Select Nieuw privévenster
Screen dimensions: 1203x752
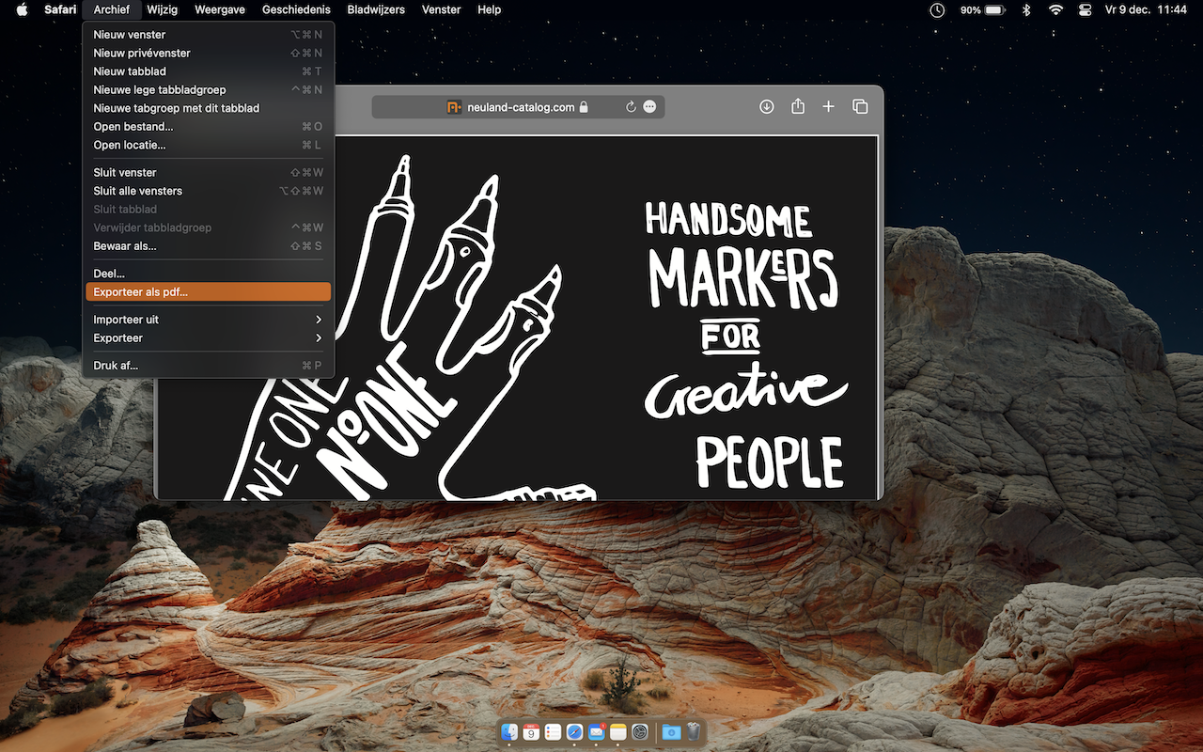point(208,54)
